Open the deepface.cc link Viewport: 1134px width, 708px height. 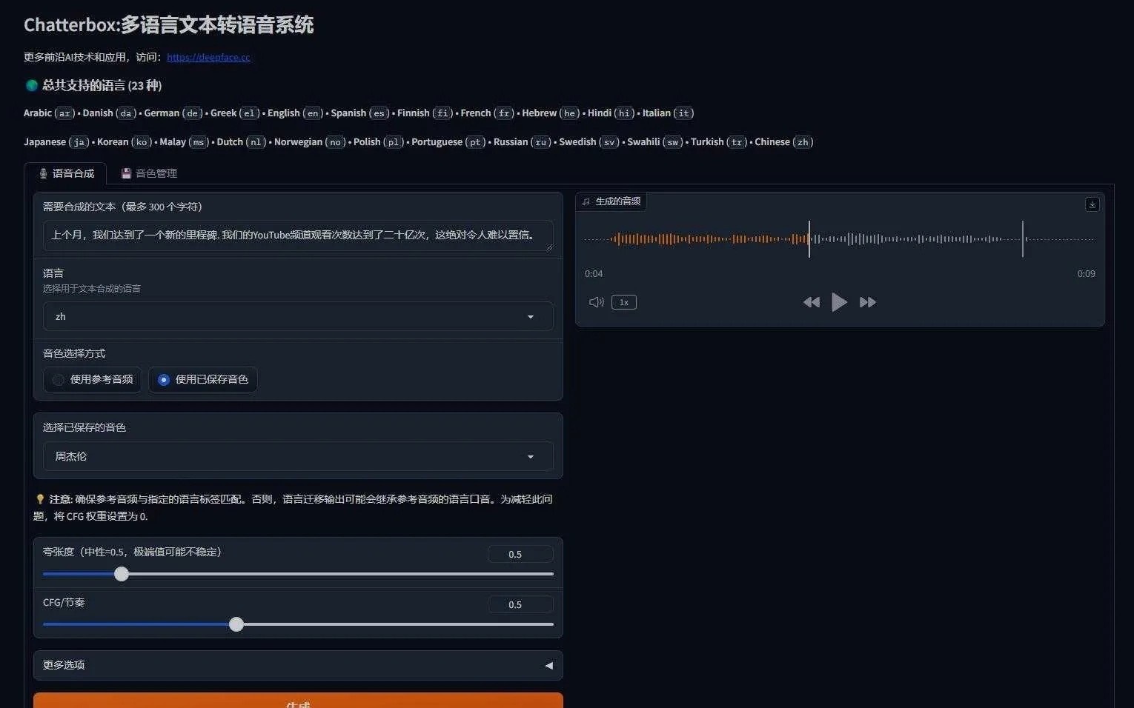[x=208, y=57]
